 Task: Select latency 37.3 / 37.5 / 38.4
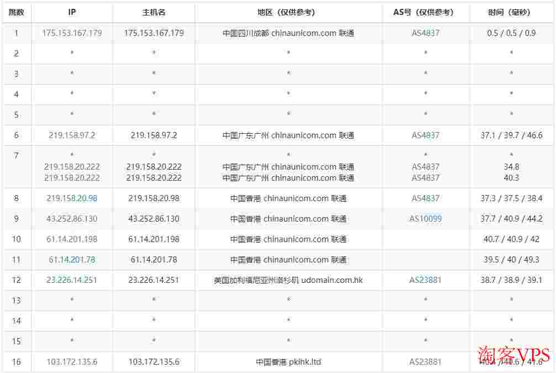coord(511,198)
